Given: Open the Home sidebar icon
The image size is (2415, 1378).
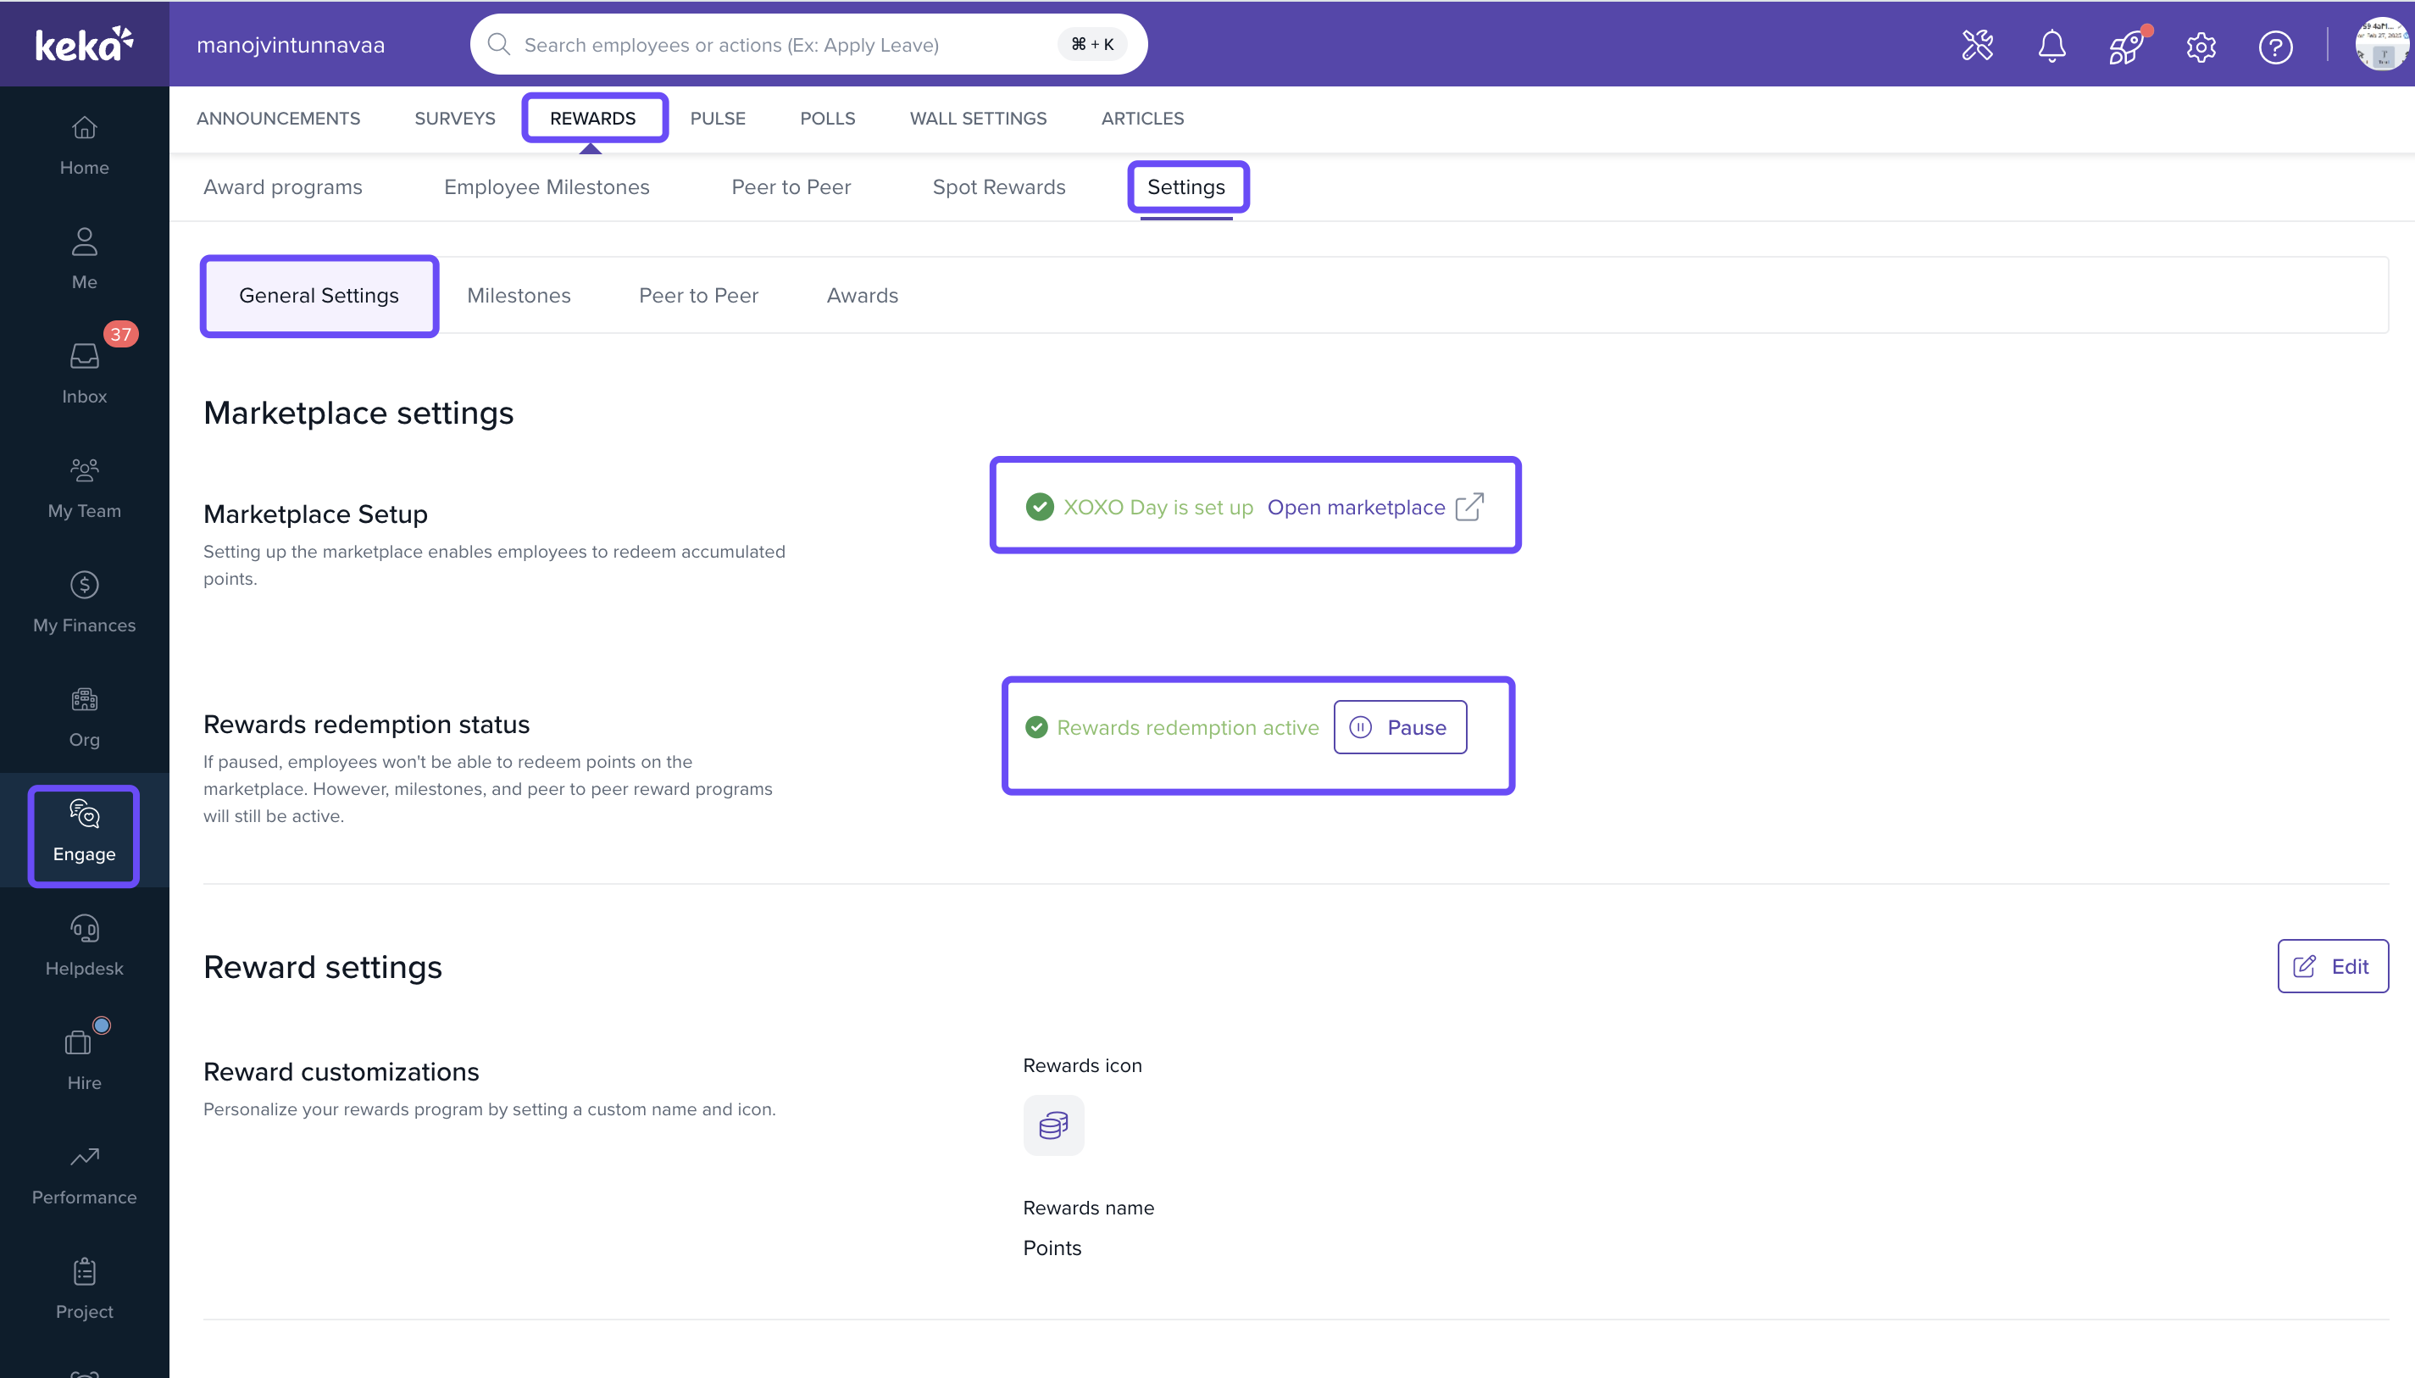Looking at the screenshot, I should (84, 144).
